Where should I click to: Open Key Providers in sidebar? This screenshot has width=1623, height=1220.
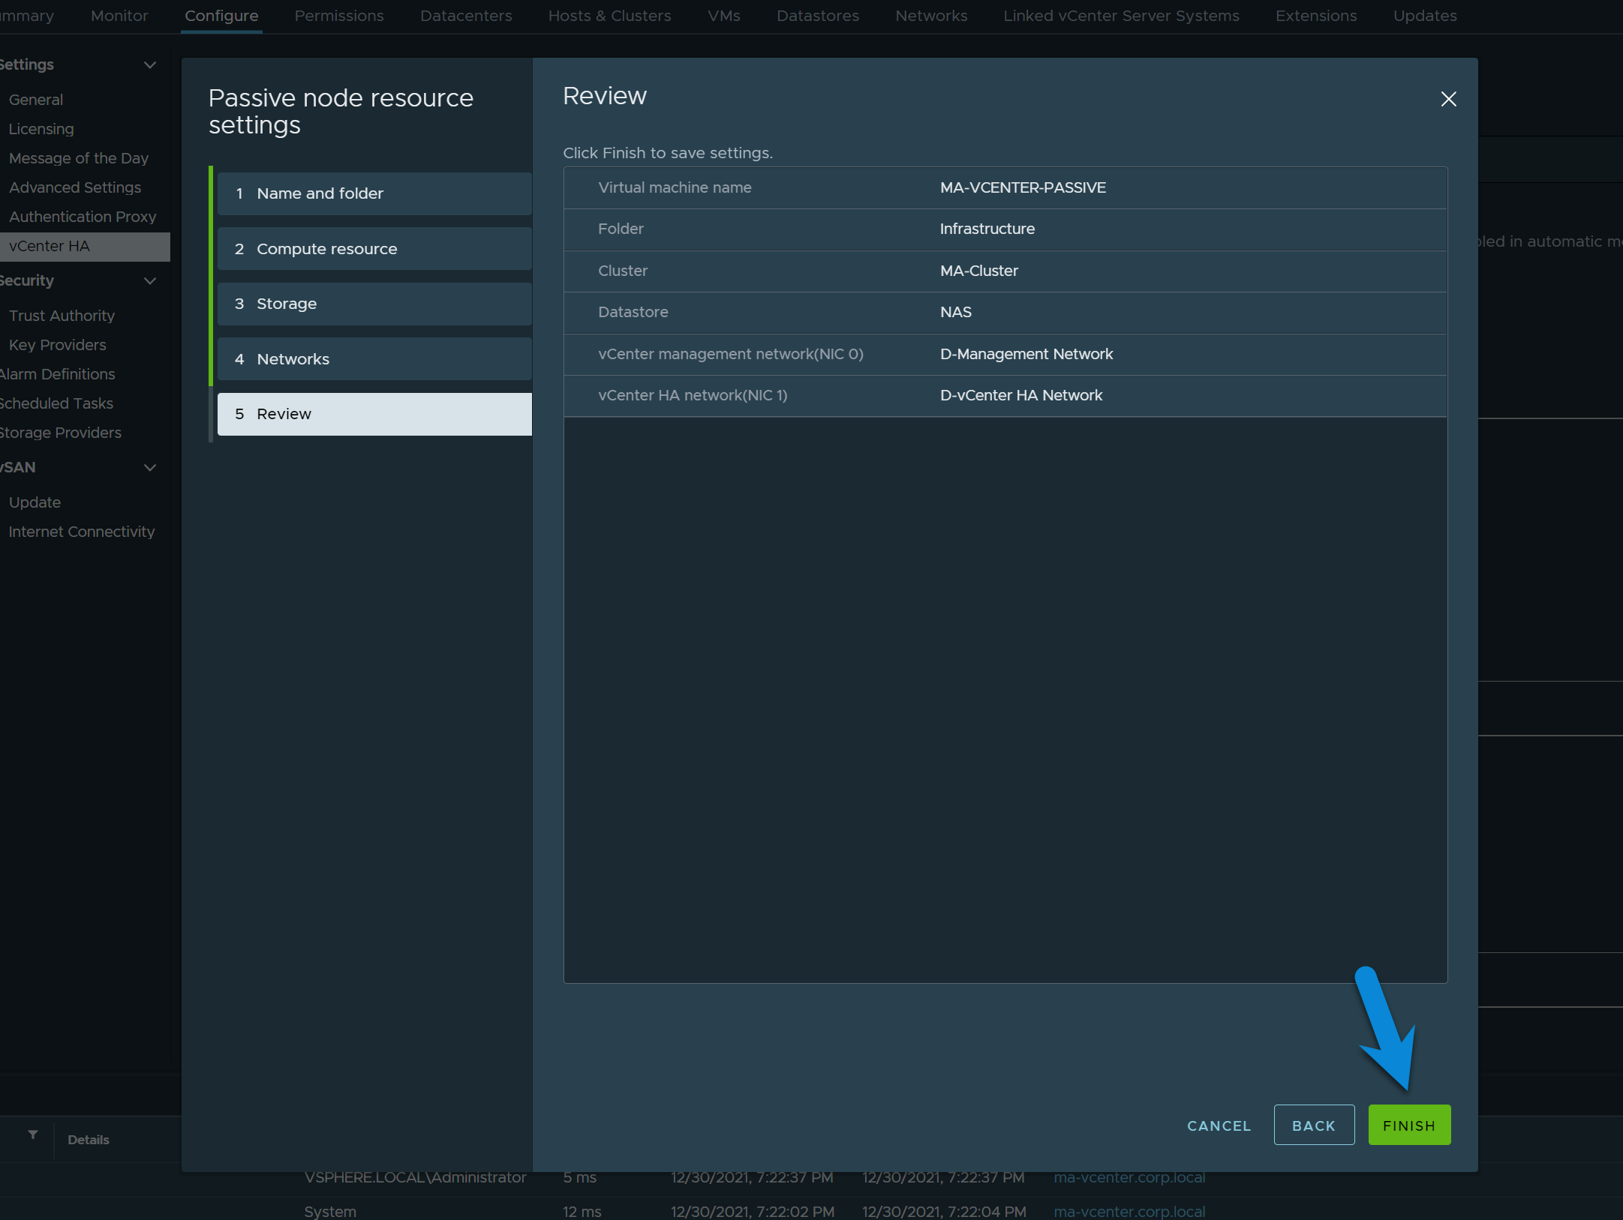(x=58, y=345)
